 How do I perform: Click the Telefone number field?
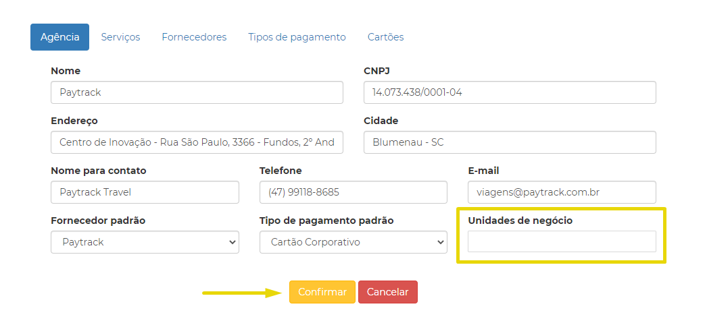[354, 192]
